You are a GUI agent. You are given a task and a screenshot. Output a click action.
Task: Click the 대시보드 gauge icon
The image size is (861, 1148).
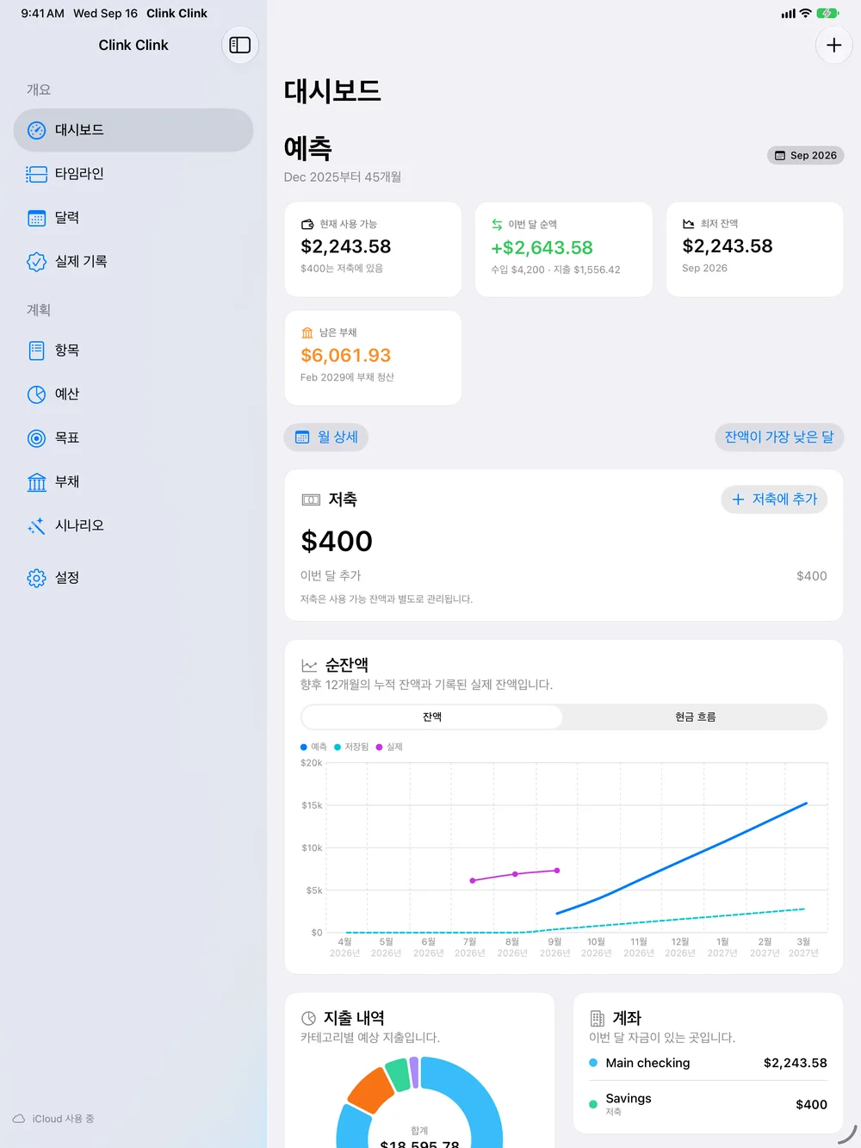(x=36, y=130)
